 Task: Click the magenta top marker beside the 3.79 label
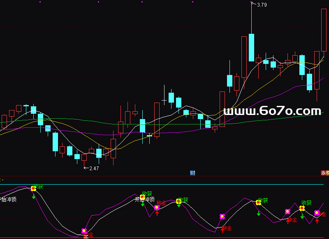click(251, 2)
